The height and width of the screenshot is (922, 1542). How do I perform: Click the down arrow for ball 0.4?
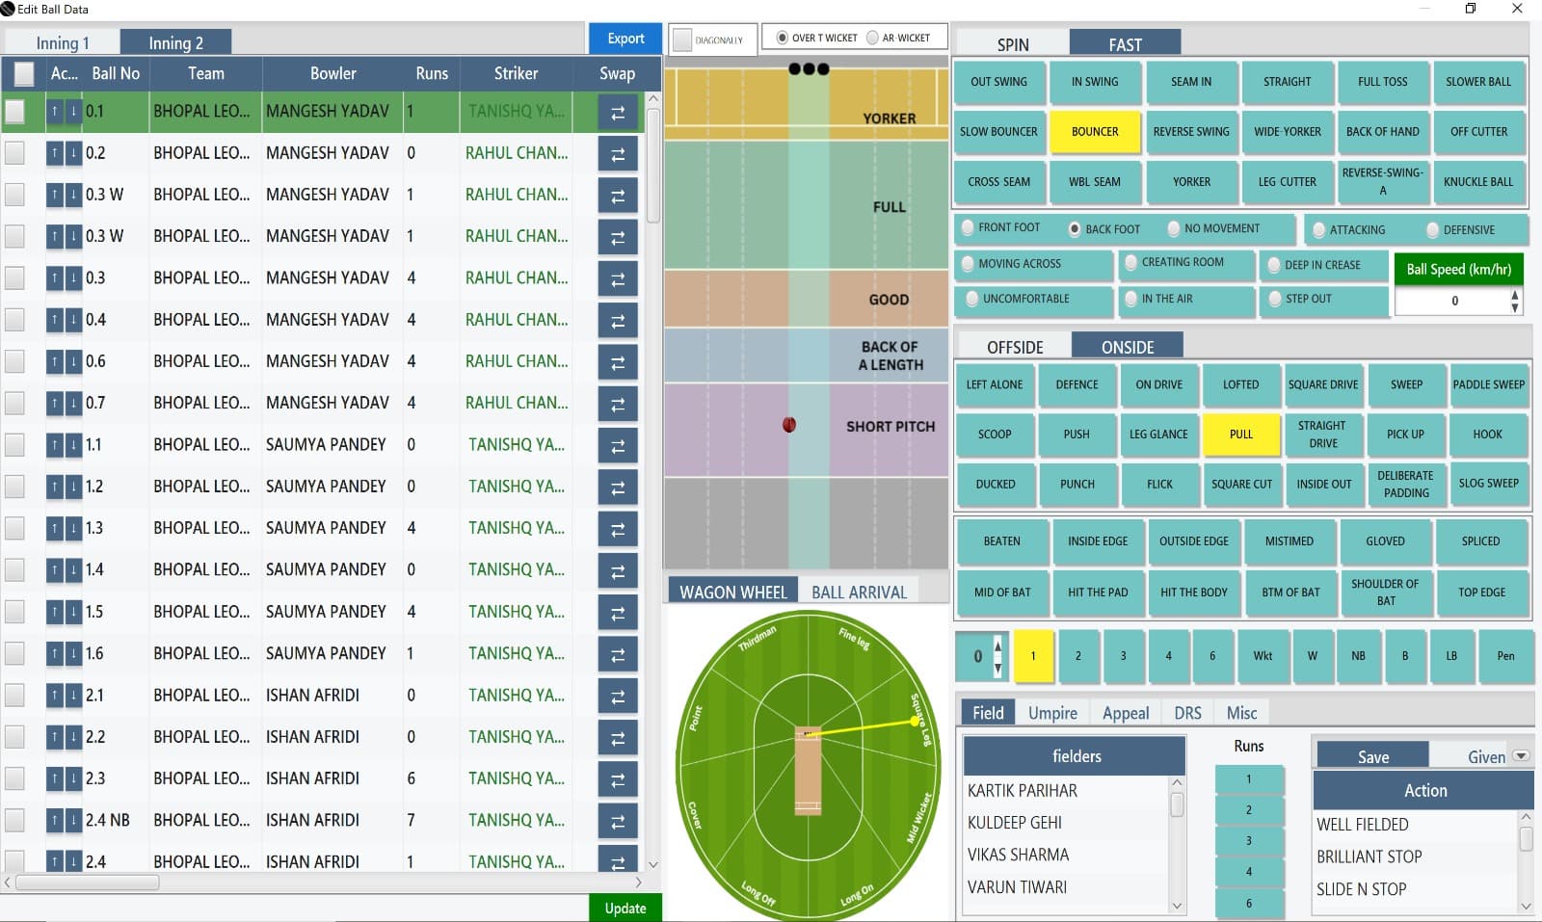coord(73,320)
